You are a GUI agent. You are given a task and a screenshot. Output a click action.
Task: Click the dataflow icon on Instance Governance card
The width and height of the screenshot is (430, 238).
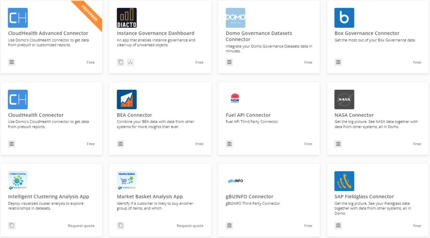coord(131,62)
